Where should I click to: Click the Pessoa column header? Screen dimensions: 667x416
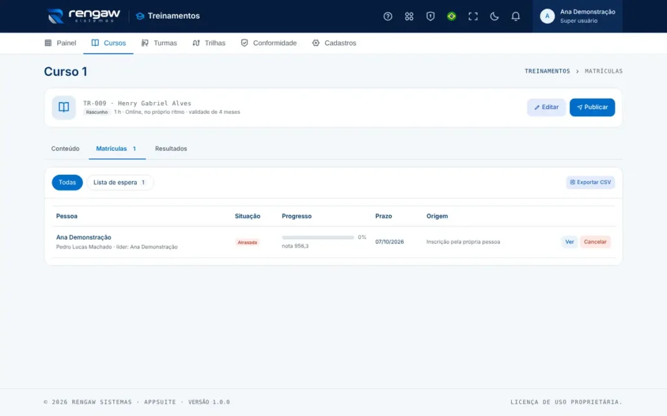click(x=67, y=216)
